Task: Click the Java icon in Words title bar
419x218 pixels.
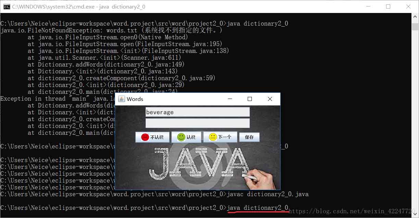Action: click(x=121, y=99)
